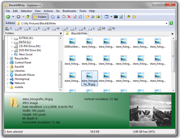Click the New Folder icon
180x138 pixels.
tap(87, 17)
